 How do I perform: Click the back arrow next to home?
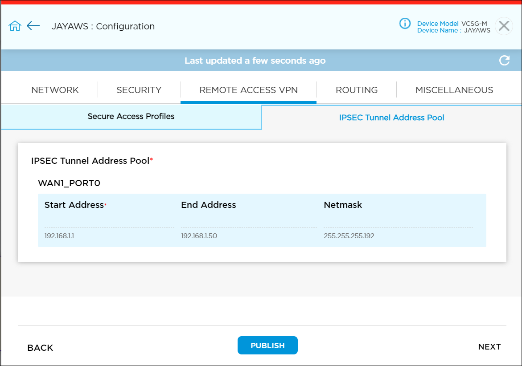33,25
